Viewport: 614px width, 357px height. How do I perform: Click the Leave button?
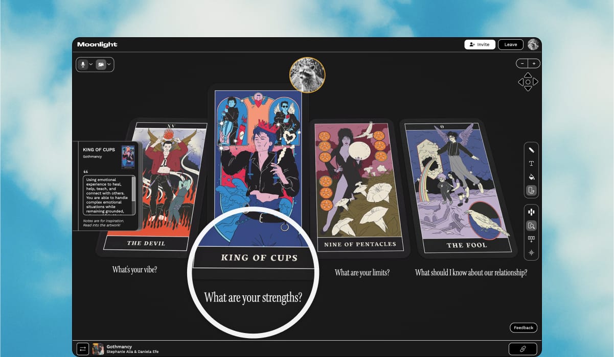point(511,44)
